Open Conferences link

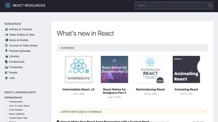coord(17,62)
